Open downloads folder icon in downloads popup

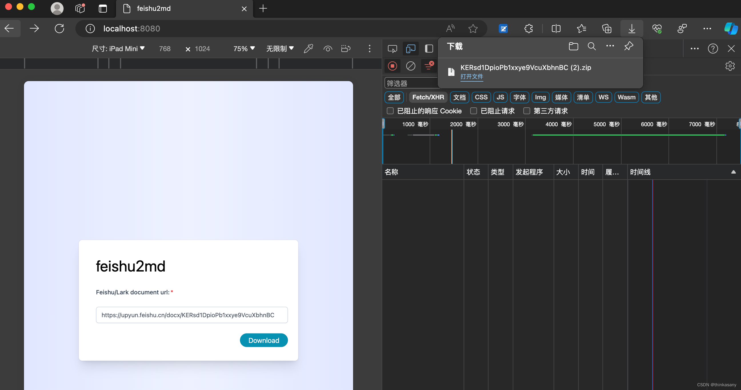pos(573,46)
